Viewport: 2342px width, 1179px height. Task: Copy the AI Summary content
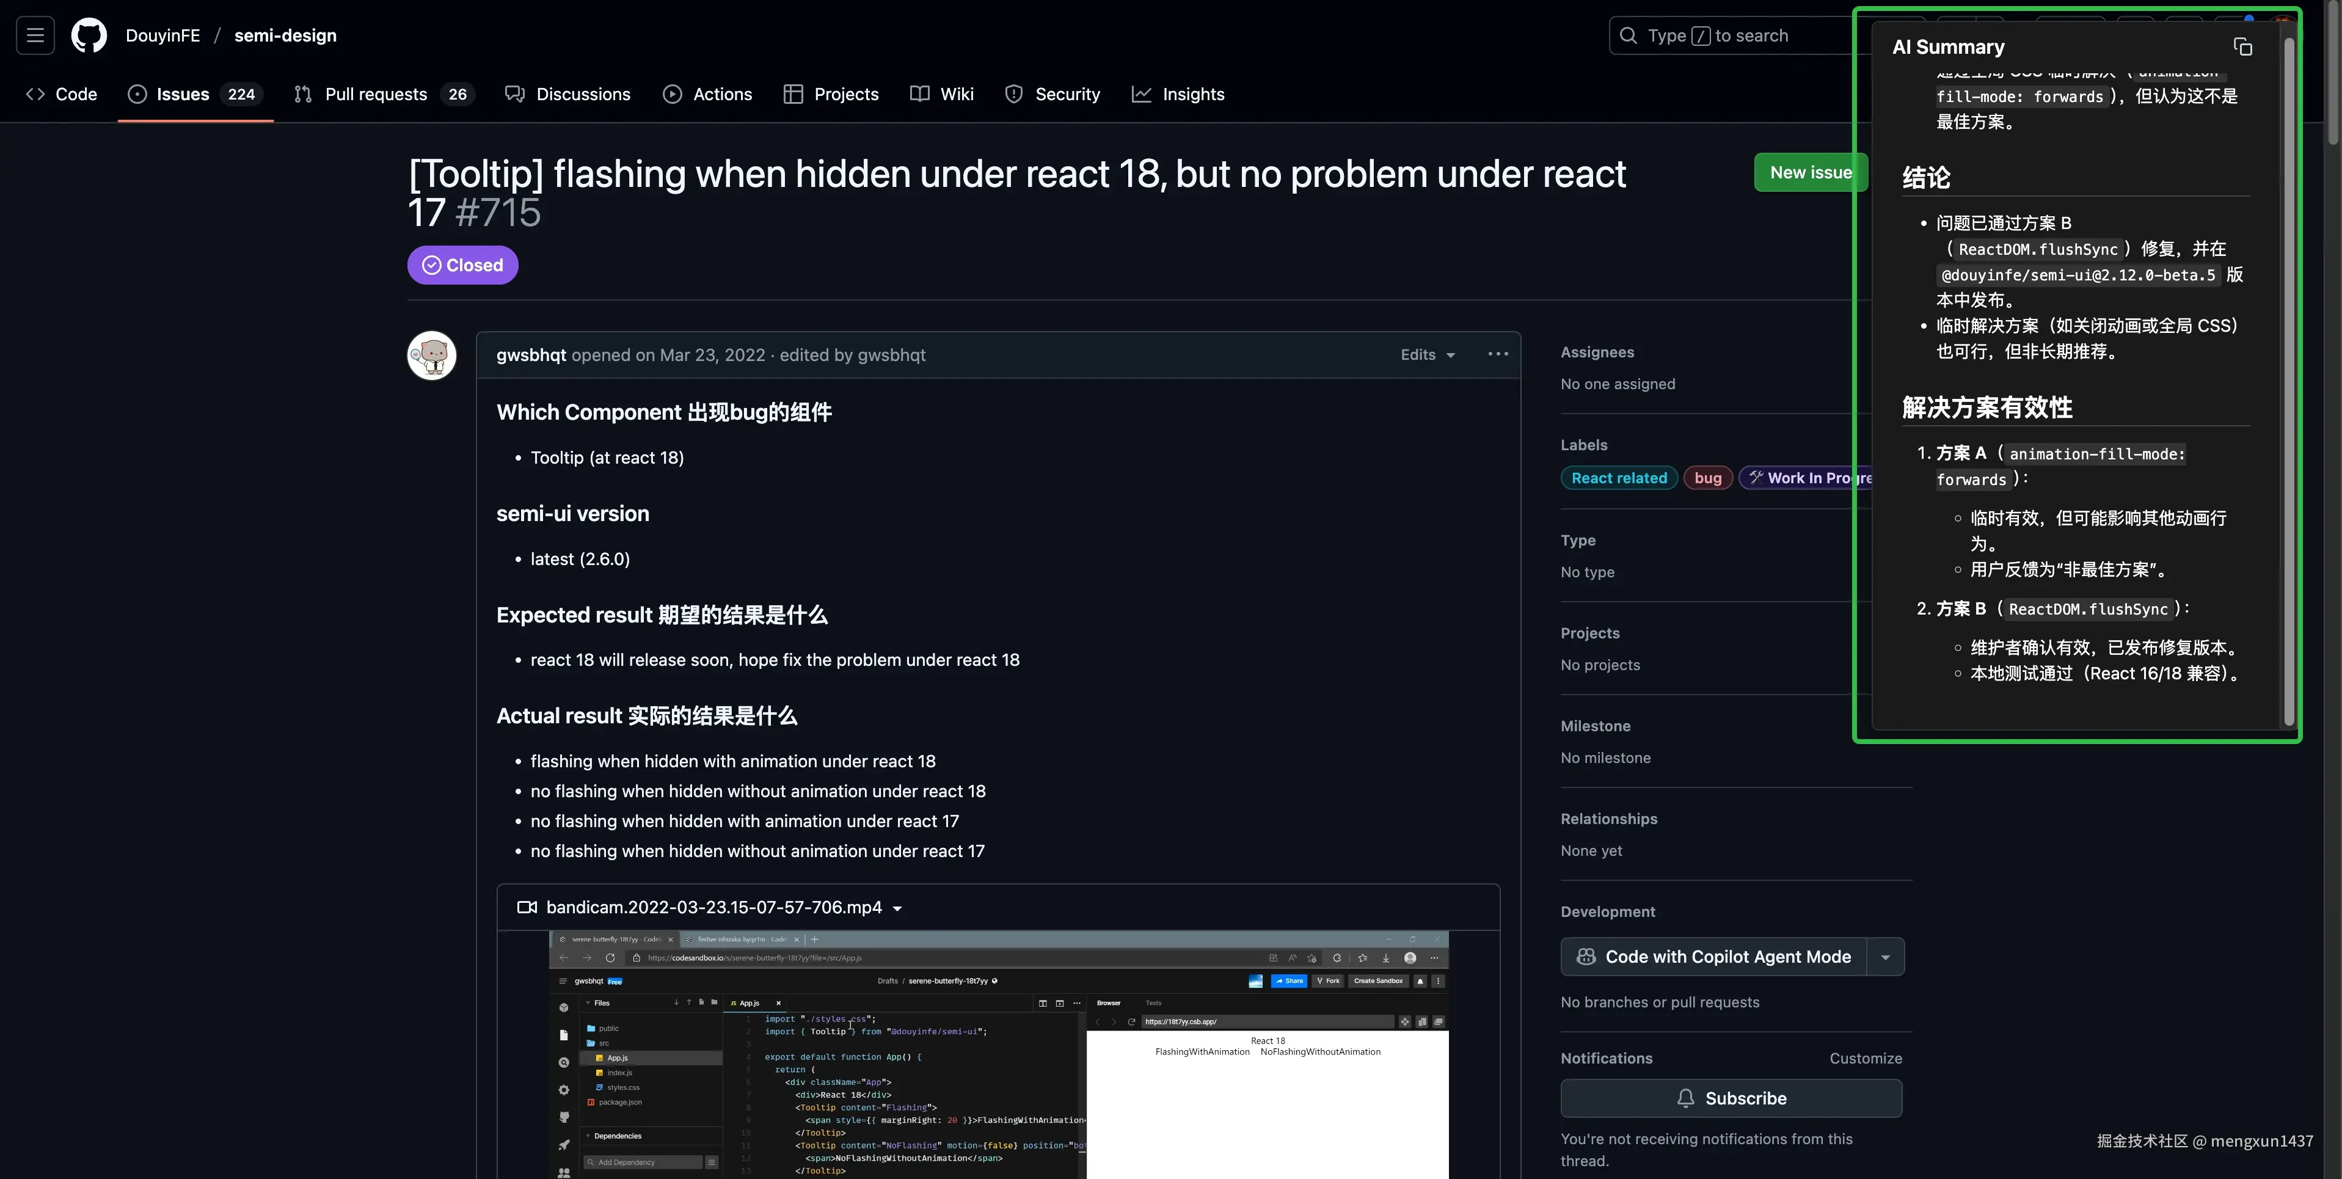tap(2242, 47)
